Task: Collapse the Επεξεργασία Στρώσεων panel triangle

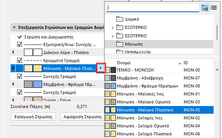Action: point(14,27)
